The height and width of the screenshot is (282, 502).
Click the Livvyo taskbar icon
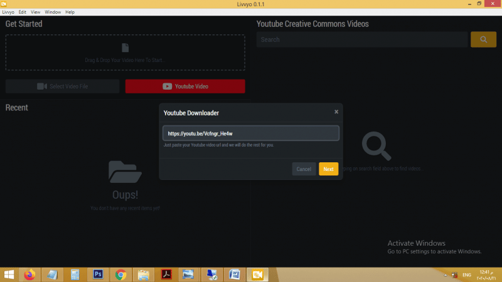click(257, 274)
